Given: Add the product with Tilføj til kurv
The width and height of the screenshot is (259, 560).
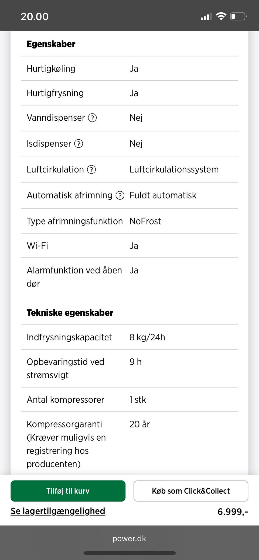Looking at the screenshot, I should point(68,491).
